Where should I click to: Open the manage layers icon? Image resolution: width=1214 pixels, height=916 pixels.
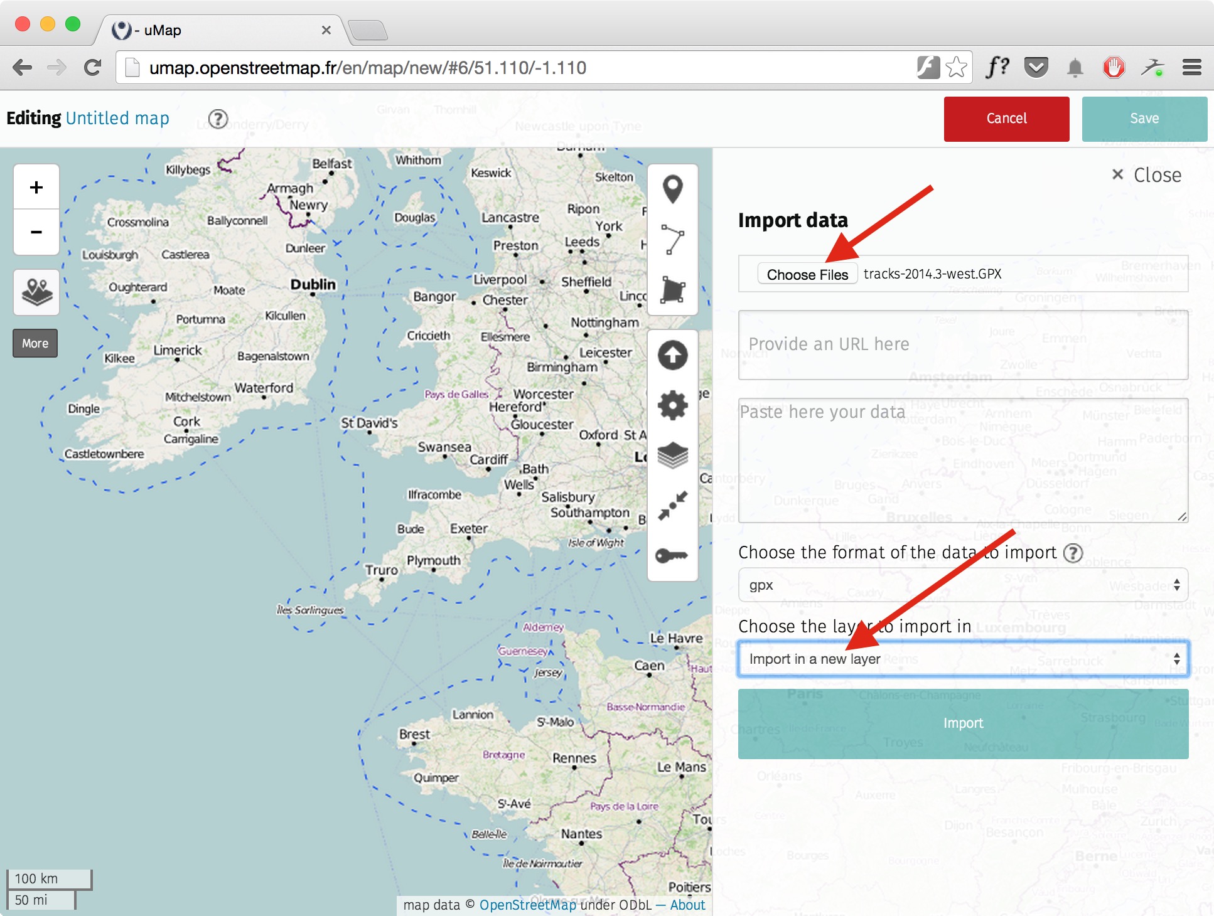(672, 455)
